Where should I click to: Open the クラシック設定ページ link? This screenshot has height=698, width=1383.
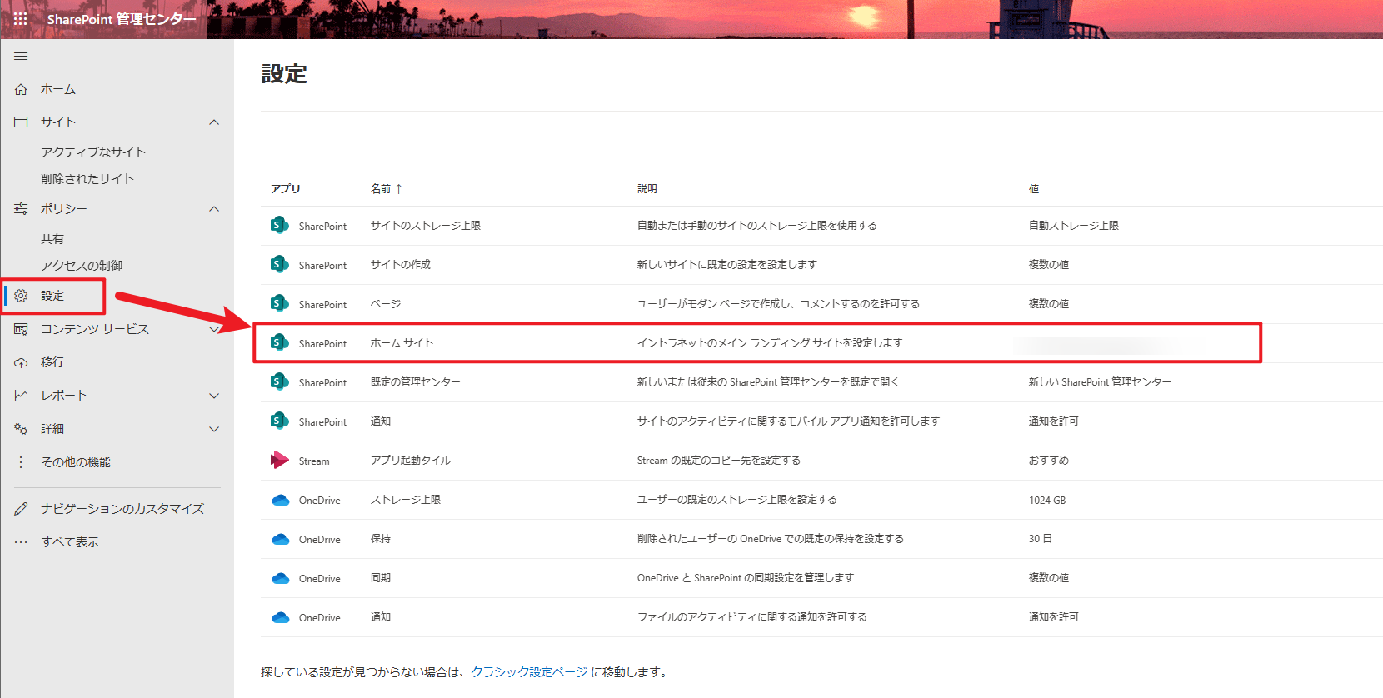[x=529, y=672]
